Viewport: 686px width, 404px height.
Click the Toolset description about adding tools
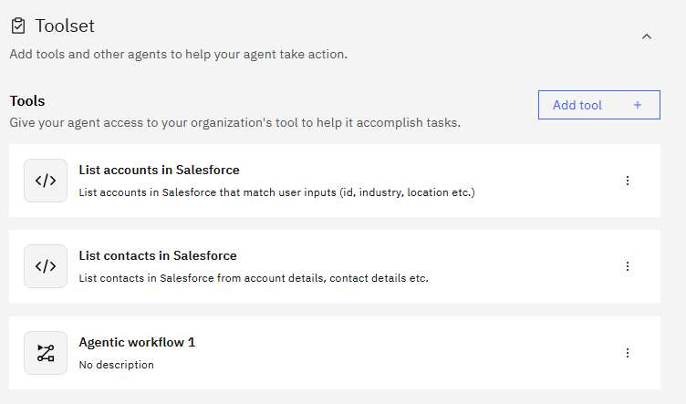click(178, 54)
